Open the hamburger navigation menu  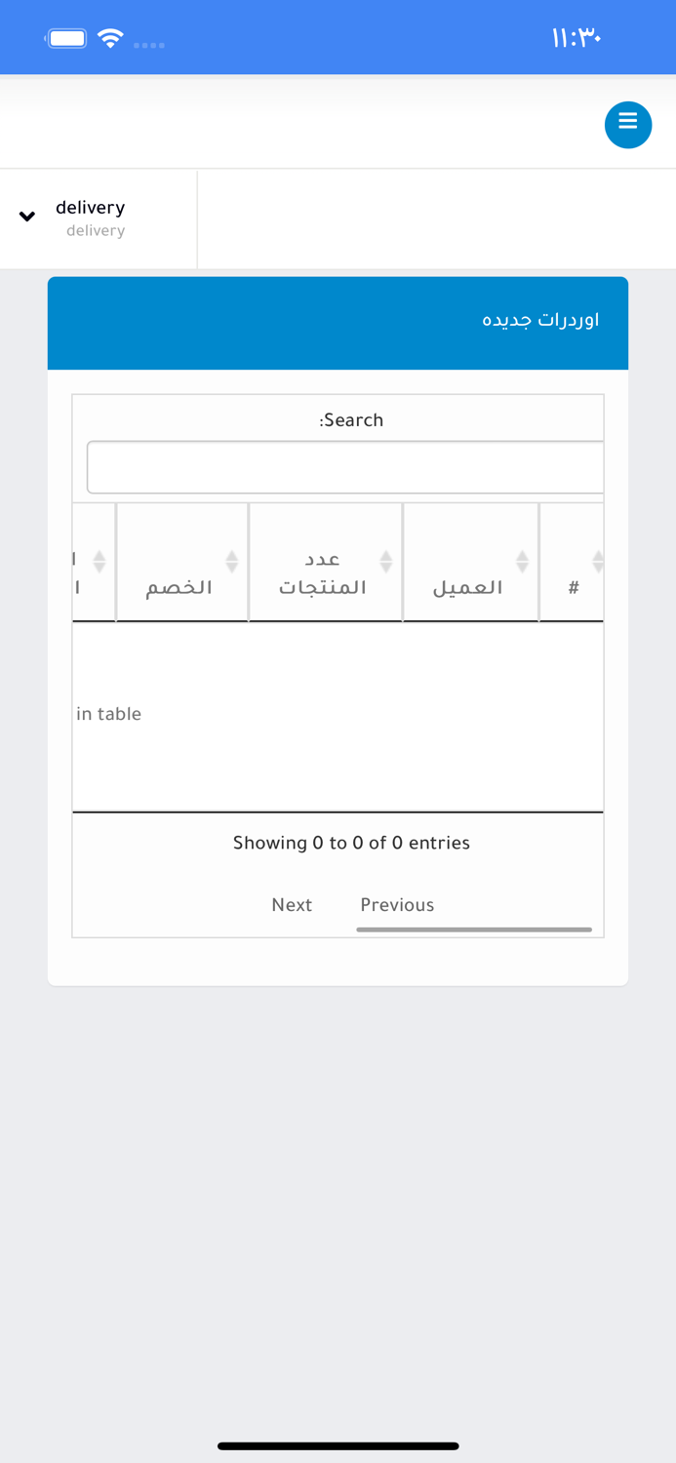(627, 125)
